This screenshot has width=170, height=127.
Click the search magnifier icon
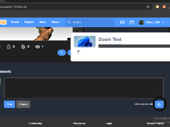pyautogui.click(x=69, y=22)
